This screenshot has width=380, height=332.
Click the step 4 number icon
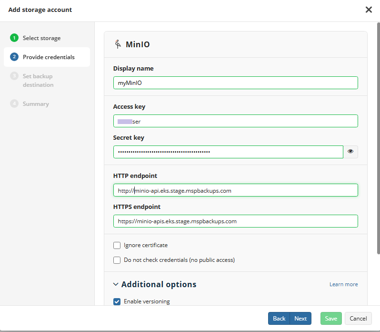[14, 104]
